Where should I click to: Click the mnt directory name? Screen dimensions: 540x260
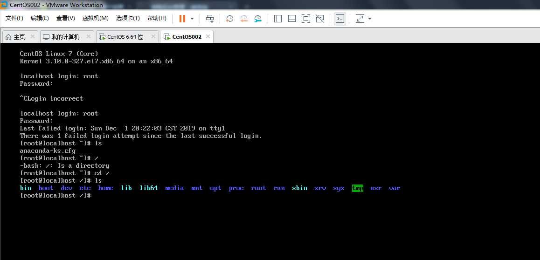point(197,188)
